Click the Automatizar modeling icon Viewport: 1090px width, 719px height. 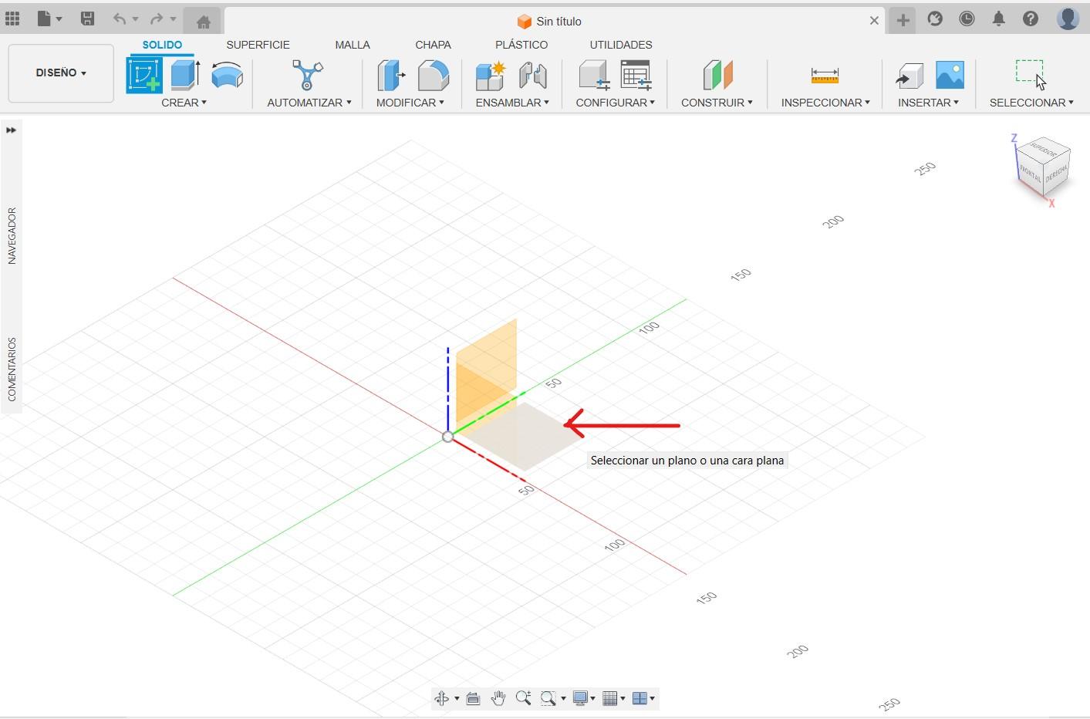[307, 76]
